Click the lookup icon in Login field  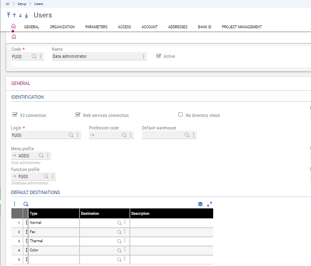(x=71, y=135)
